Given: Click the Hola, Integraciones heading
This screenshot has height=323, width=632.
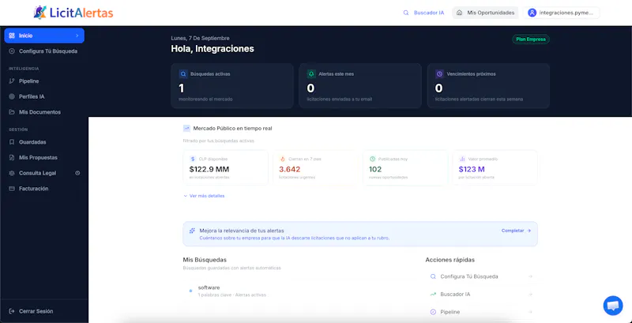Looking at the screenshot, I should pyautogui.click(x=213, y=49).
